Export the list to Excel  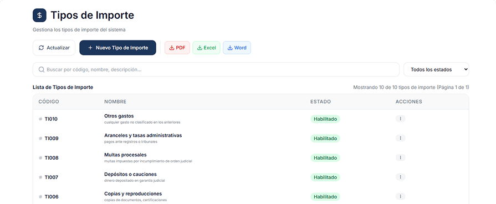click(x=206, y=48)
